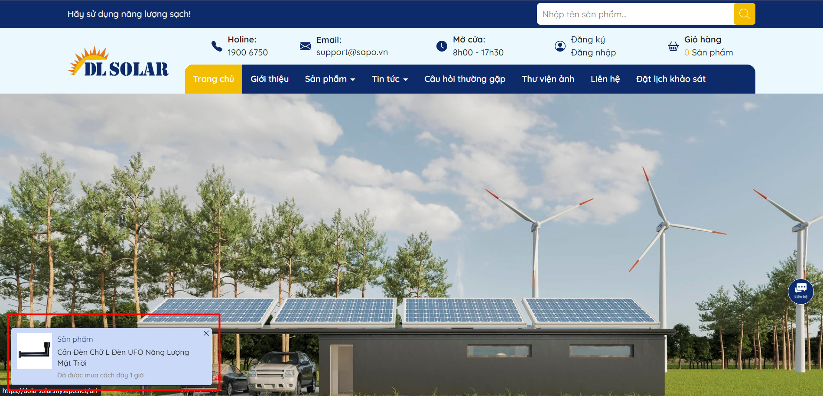Click the email envelope icon
823x396 pixels.
click(x=305, y=46)
